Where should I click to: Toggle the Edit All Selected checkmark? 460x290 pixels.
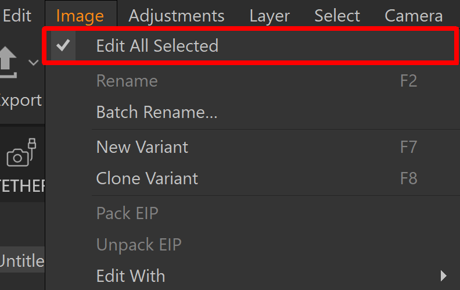point(63,45)
